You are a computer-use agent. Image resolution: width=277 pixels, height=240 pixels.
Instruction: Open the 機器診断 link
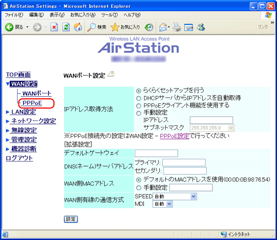24,149
